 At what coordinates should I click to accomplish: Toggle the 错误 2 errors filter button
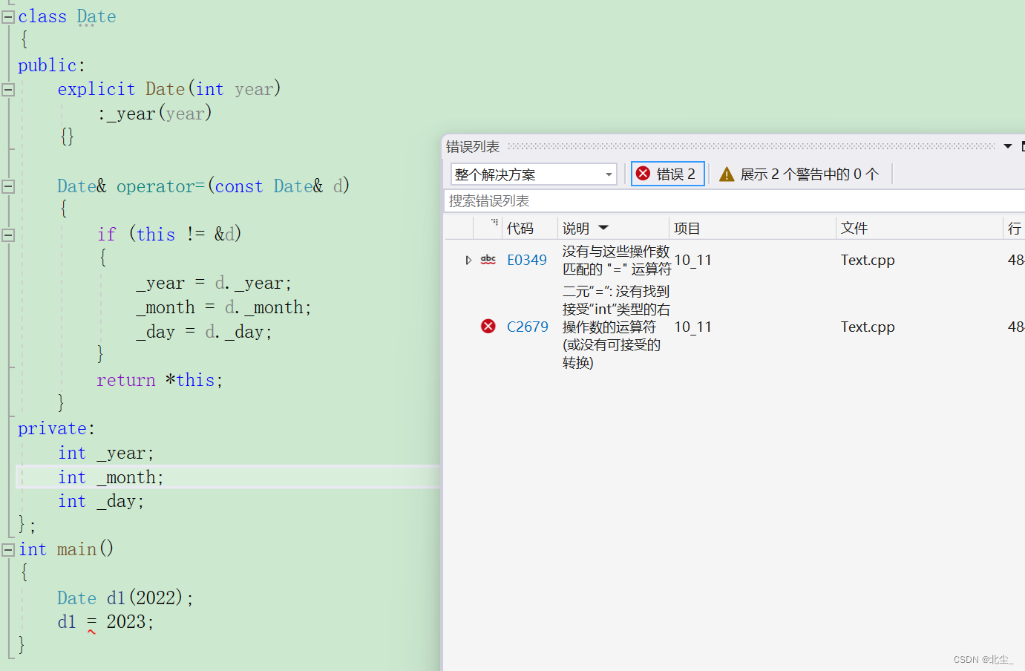point(667,174)
